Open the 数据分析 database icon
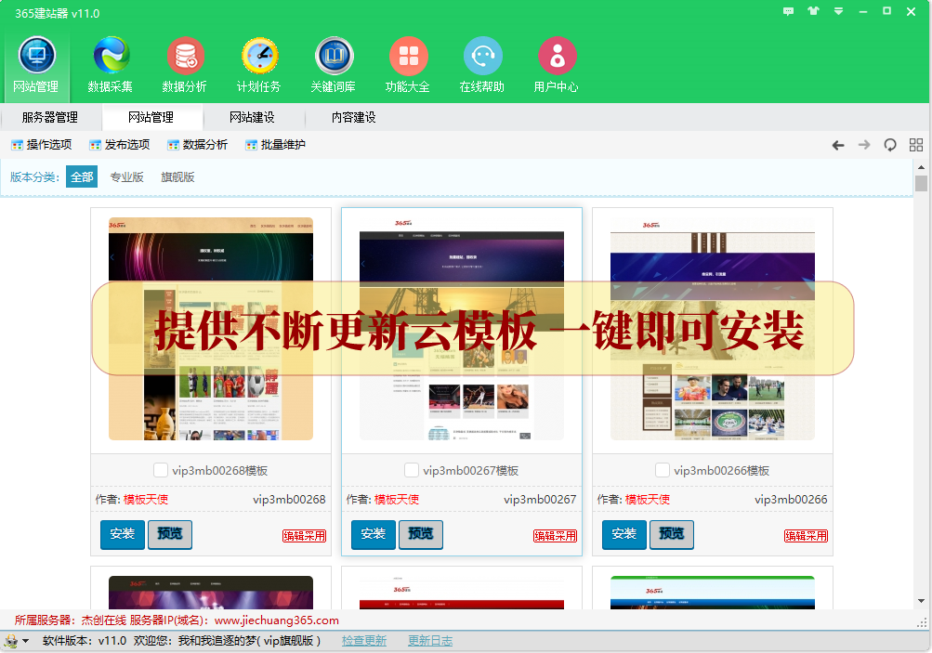 point(186,56)
